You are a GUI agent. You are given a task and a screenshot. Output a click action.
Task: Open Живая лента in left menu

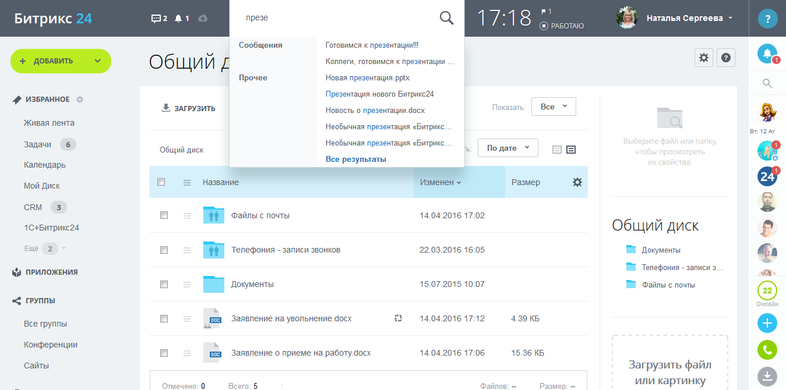tap(49, 123)
